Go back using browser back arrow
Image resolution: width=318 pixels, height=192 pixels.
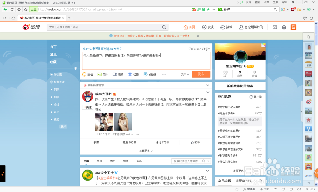(x=5, y=9)
